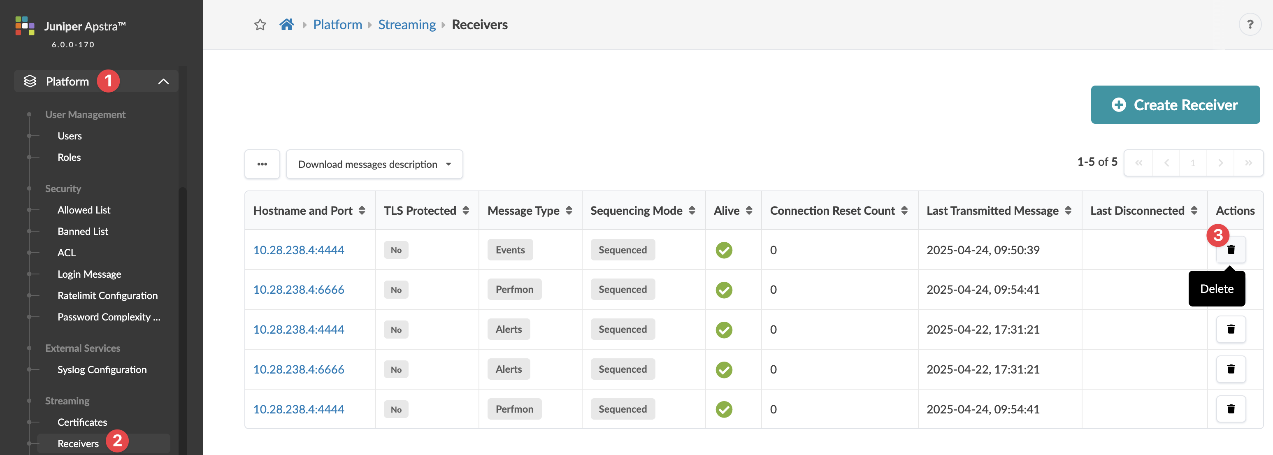The height and width of the screenshot is (455, 1273).
Task: Open the three-dots options button
Action: (262, 164)
